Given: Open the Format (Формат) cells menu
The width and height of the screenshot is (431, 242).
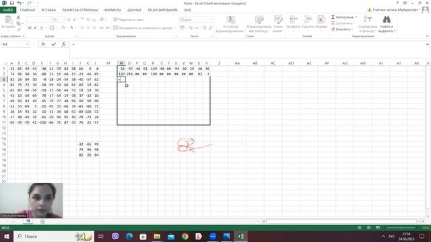Looking at the screenshot, I should pyautogui.click(x=321, y=23).
